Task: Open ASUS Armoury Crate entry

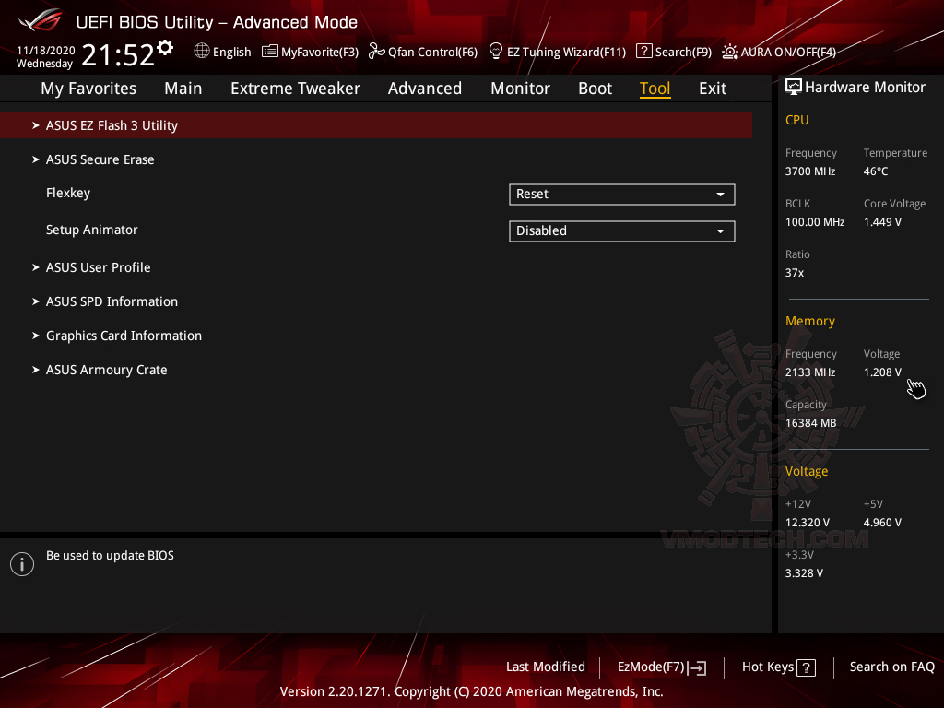Action: pos(107,370)
